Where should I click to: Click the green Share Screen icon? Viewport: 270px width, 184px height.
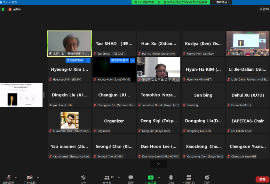(x=150, y=178)
